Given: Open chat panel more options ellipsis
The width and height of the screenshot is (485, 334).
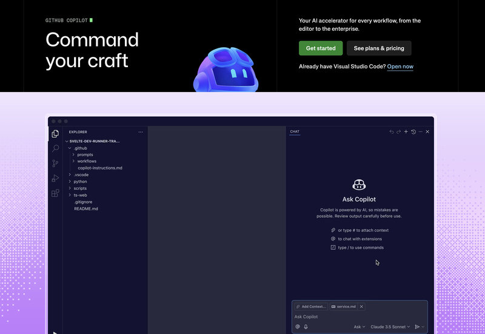Looking at the screenshot, I should [420, 132].
